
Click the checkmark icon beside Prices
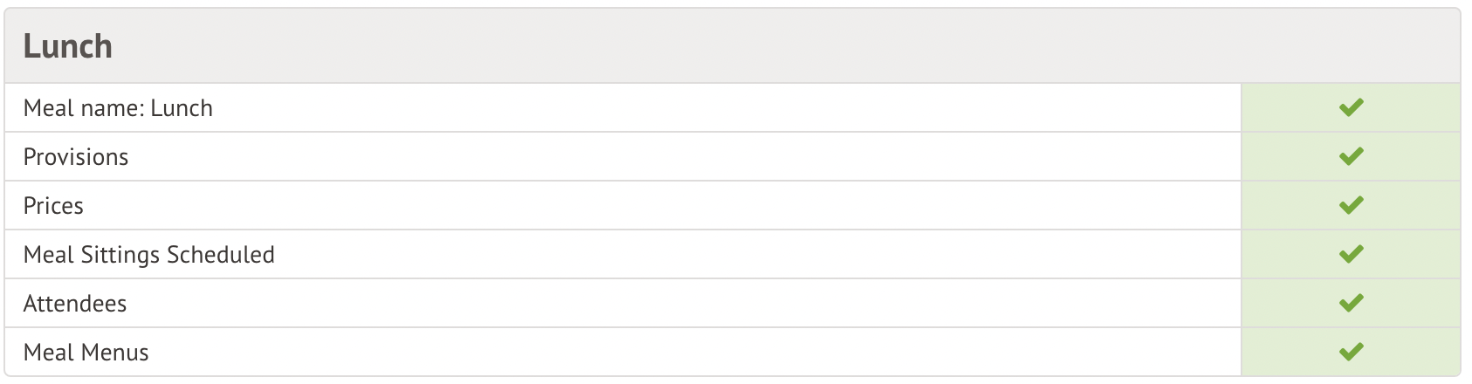(1351, 205)
